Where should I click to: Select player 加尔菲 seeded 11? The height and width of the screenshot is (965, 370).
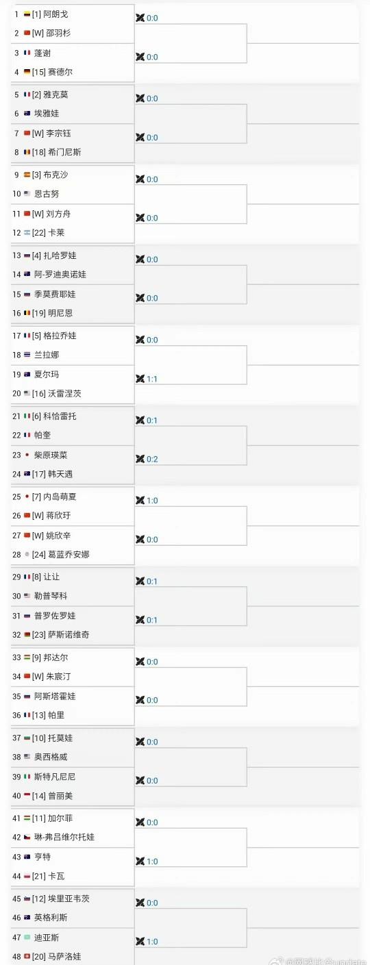coord(60,818)
